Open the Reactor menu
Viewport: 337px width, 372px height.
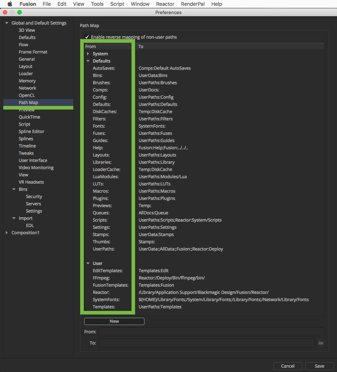[165, 4]
